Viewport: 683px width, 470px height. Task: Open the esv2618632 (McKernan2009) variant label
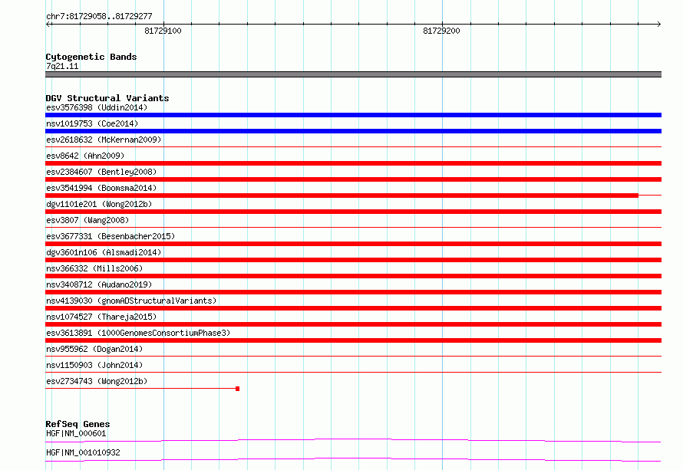click(x=104, y=140)
